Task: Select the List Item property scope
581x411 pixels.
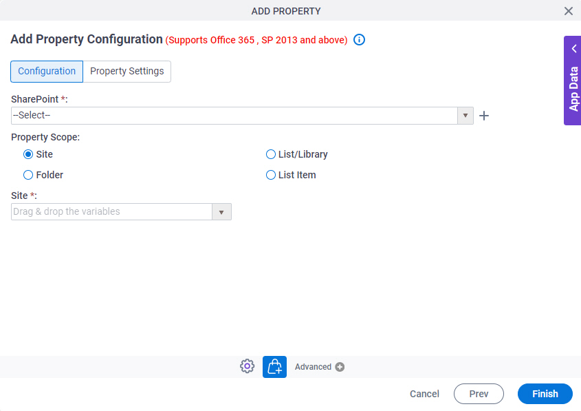Action: tap(271, 175)
